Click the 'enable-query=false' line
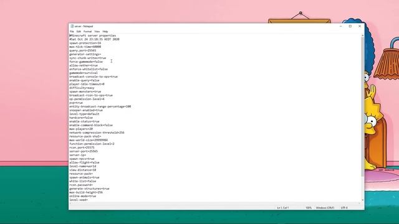The width and height of the screenshot is (399, 224). 84,80
